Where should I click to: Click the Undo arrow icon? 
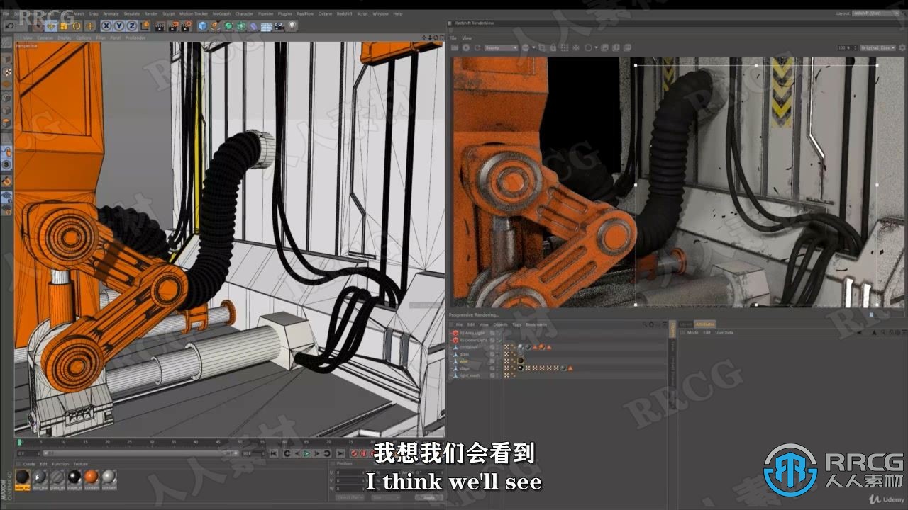(x=10, y=25)
